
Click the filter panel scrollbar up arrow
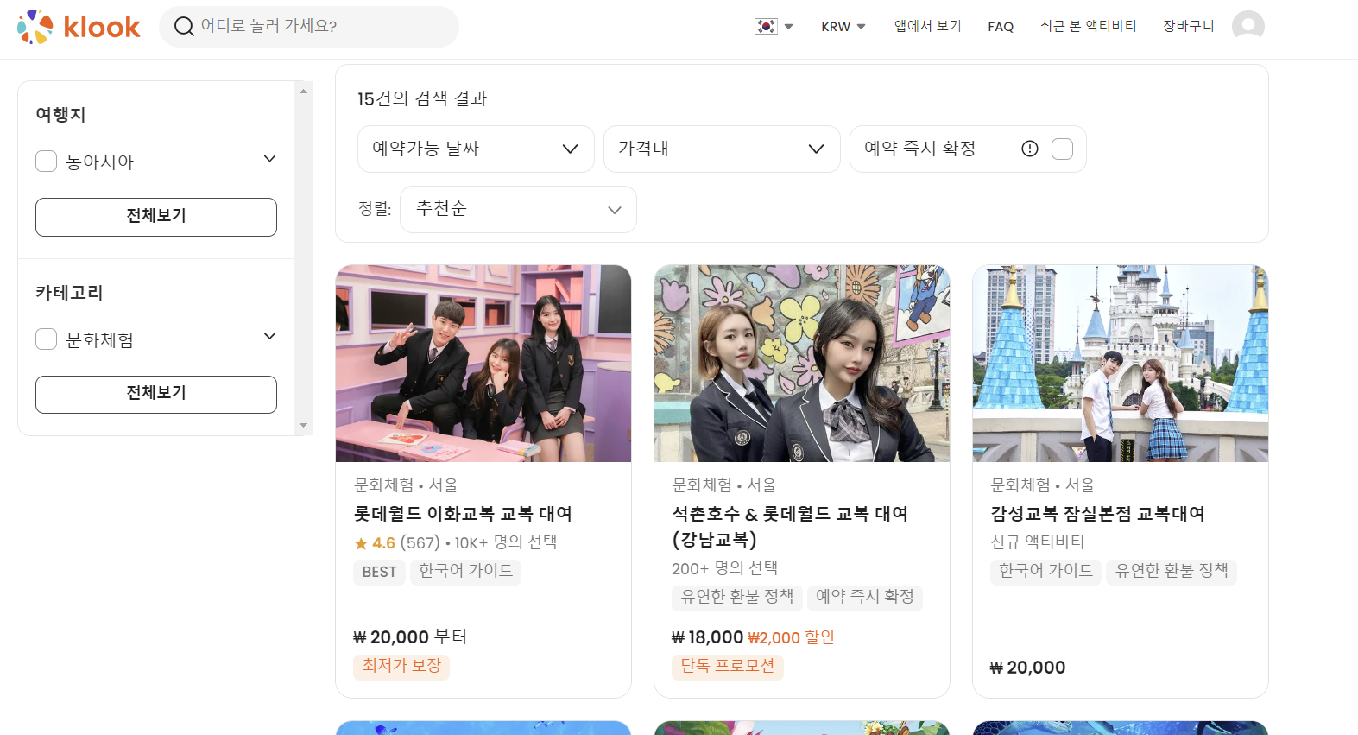tap(303, 91)
